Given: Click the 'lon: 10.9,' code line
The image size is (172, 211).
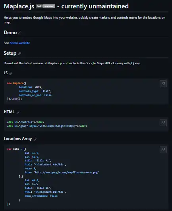Looking at the screenshot, I should pos(32,157).
